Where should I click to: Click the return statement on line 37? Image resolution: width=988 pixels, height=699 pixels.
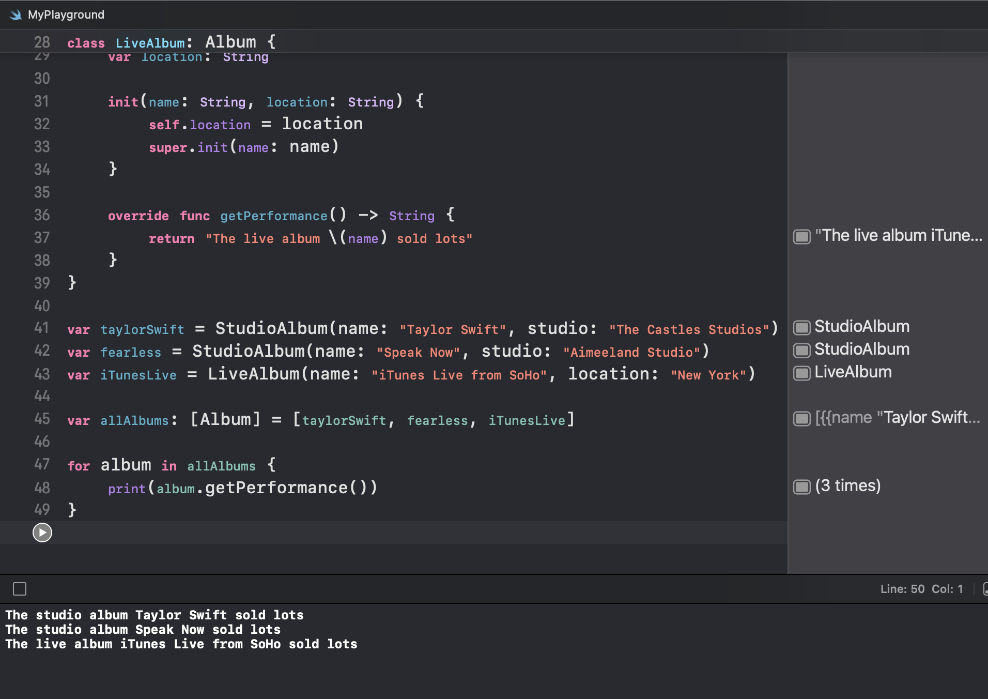[x=311, y=238]
